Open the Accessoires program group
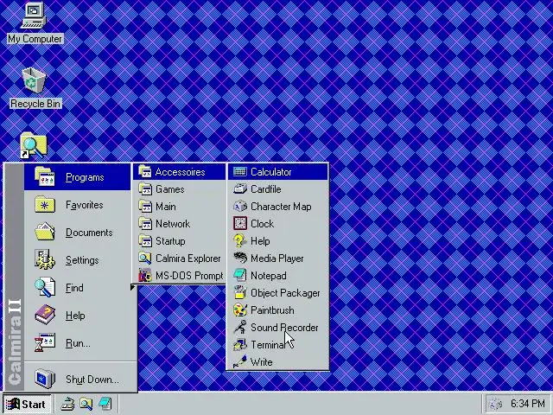 click(180, 172)
